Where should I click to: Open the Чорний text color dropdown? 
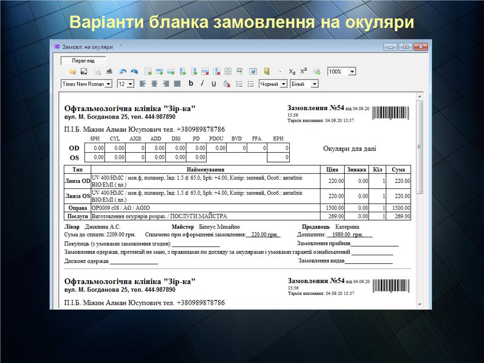click(x=284, y=84)
